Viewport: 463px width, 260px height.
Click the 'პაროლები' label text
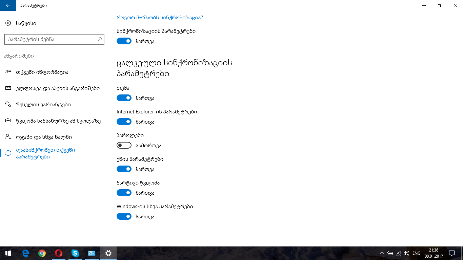[x=130, y=135]
